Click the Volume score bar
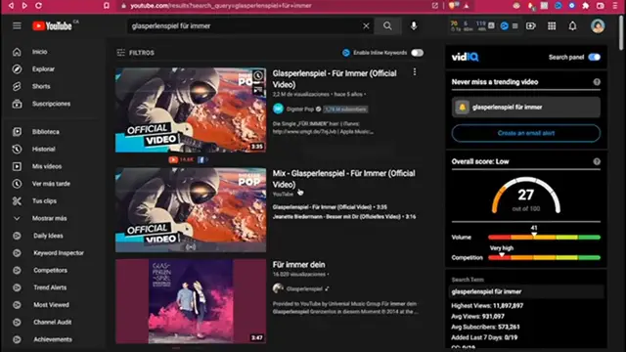The height and width of the screenshot is (352, 626). [544, 237]
